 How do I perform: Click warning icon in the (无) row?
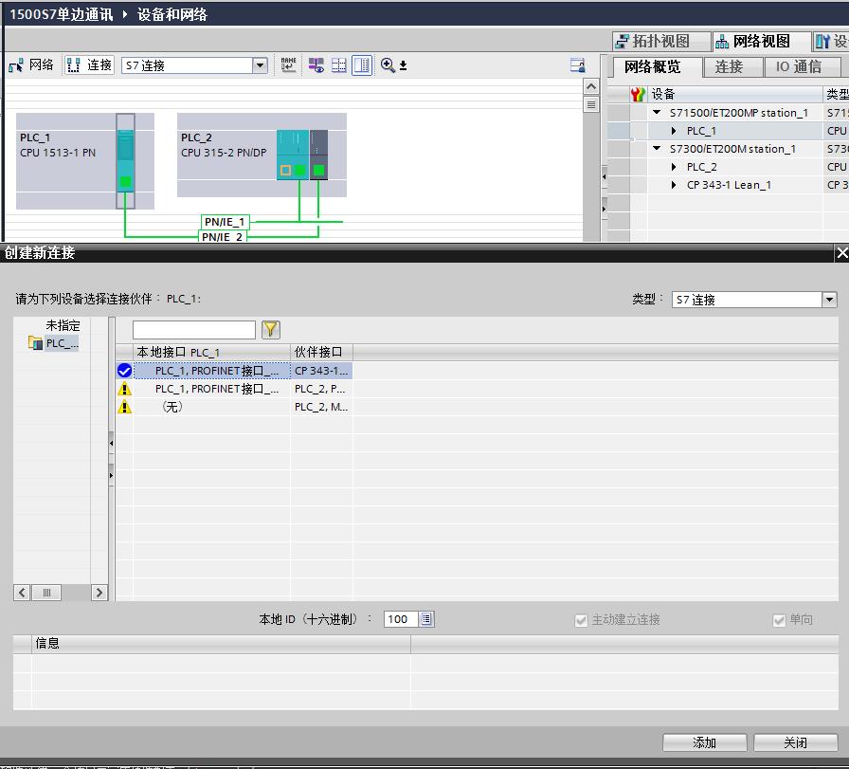pyautogui.click(x=124, y=407)
